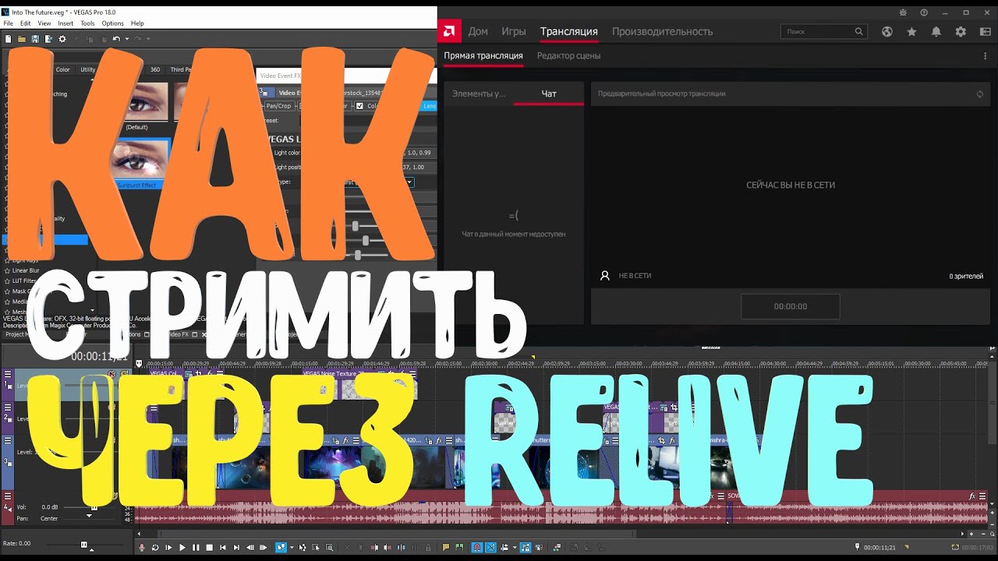The width and height of the screenshot is (998, 561).
Task: Open notifications bell in AMD software
Action: point(936,31)
